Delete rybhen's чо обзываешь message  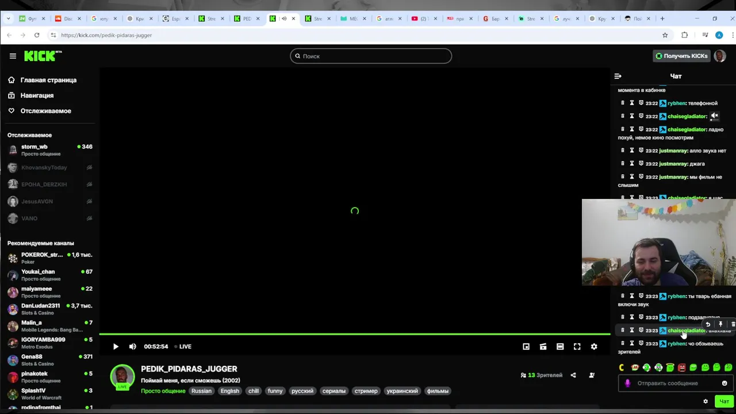pyautogui.click(x=622, y=343)
